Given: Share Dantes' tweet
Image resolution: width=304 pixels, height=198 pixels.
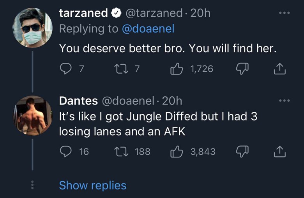Looking at the screenshot, I should [x=279, y=152].
